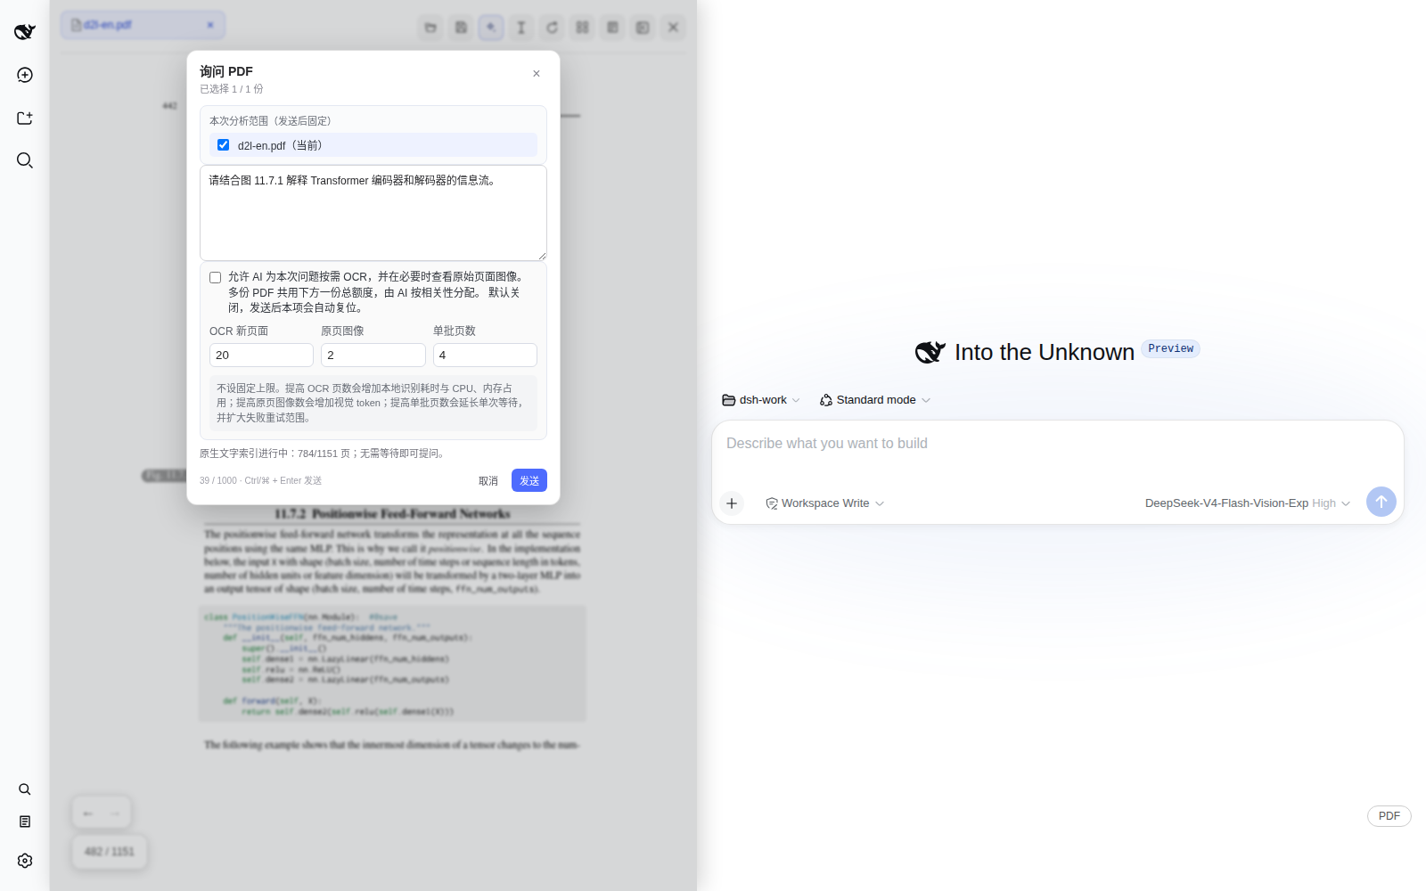This screenshot has width=1426, height=891.
Task: Select the d2l-en.pdf tab
Action: click(143, 25)
